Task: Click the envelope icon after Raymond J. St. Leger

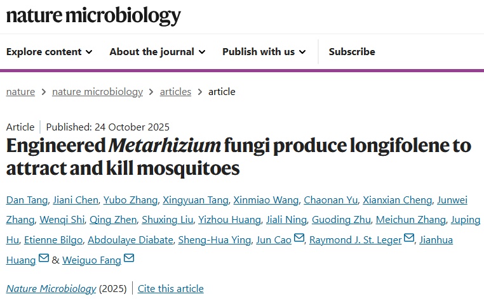Action: [x=409, y=239]
